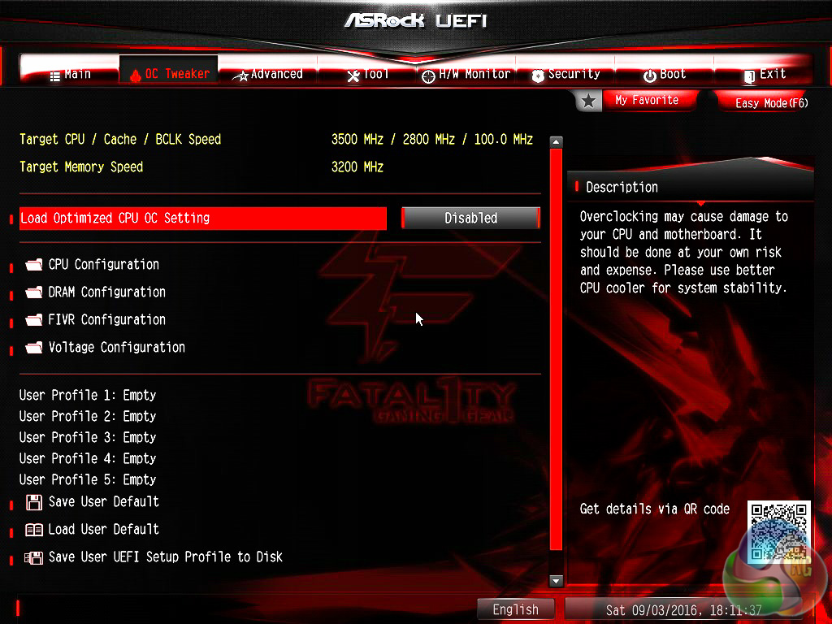Open My Favorite page
Screen dimensions: 832x624
click(x=648, y=100)
